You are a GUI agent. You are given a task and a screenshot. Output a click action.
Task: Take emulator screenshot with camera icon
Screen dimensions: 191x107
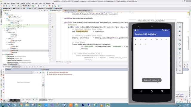(x=180, y=49)
